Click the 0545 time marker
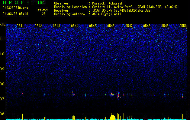 93,26
